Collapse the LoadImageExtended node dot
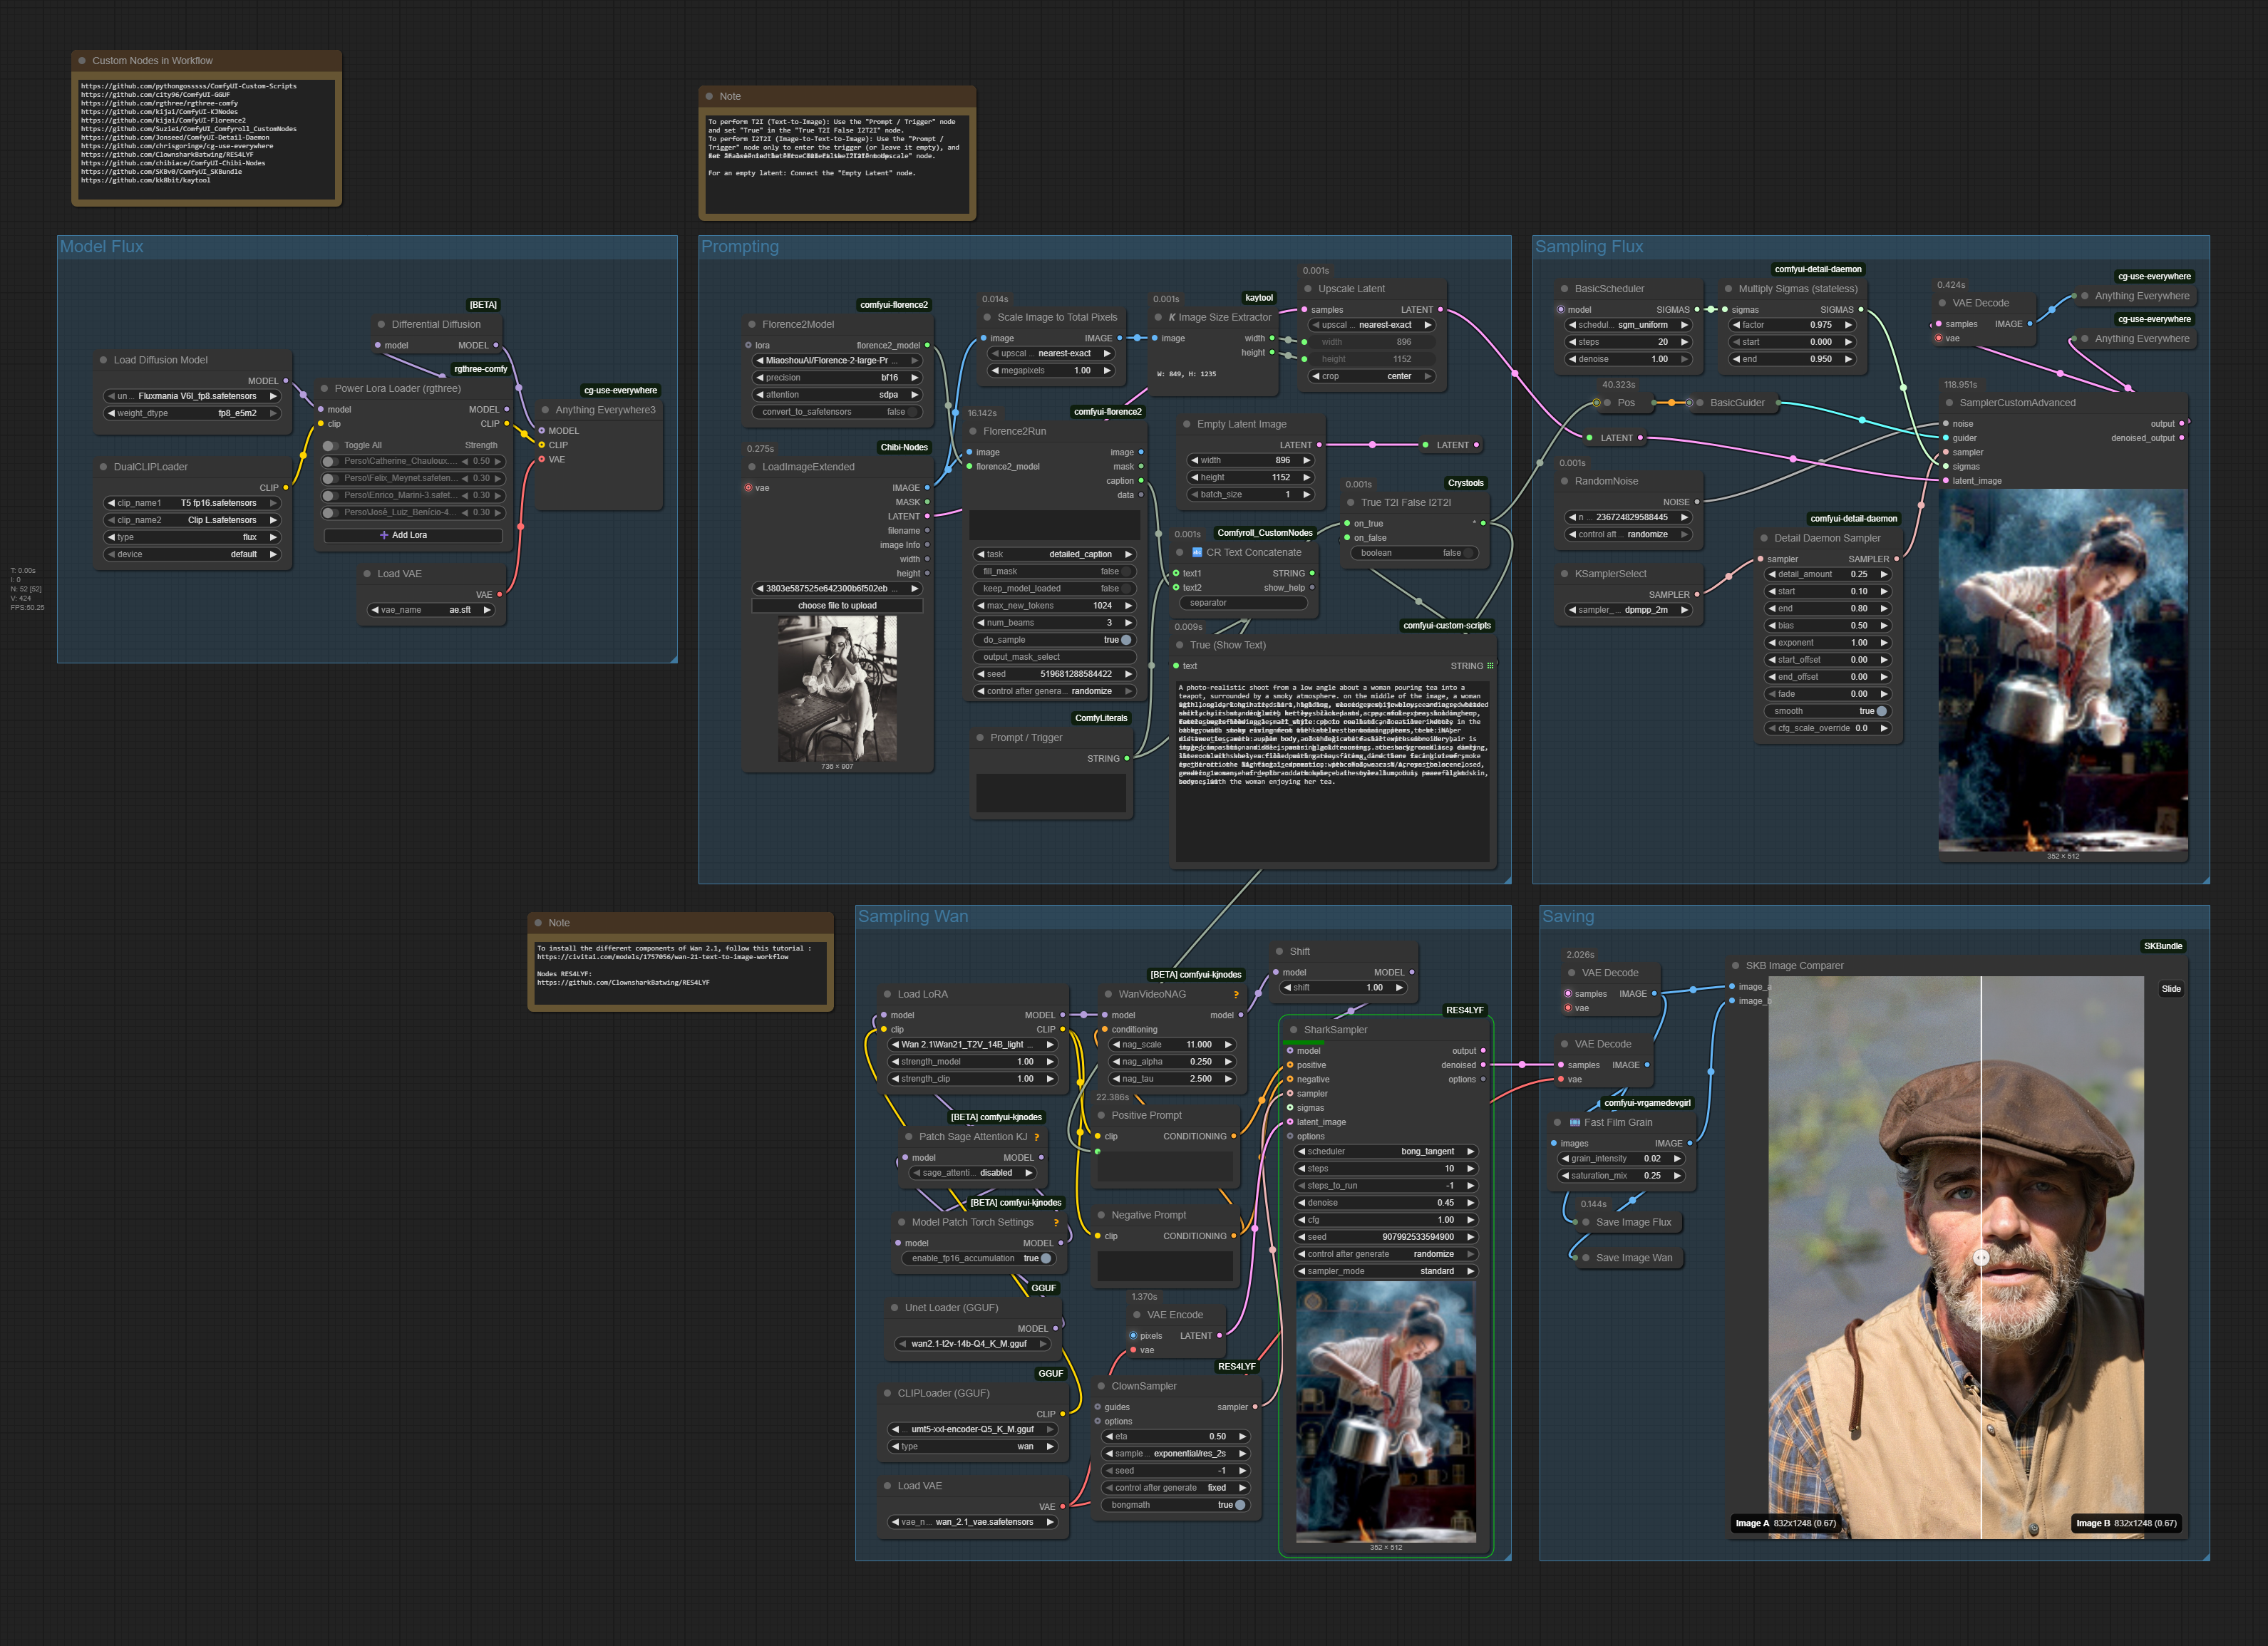Screen dimensions: 2268x1646 click(752, 467)
